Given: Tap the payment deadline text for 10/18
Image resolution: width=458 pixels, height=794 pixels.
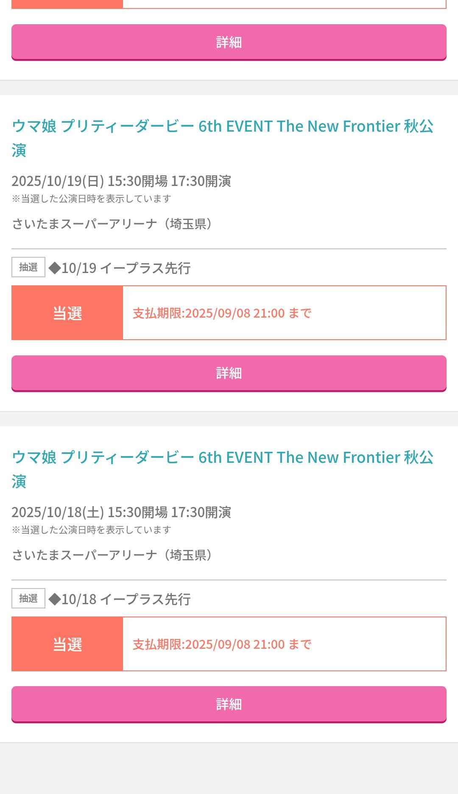Looking at the screenshot, I should coord(222,645).
